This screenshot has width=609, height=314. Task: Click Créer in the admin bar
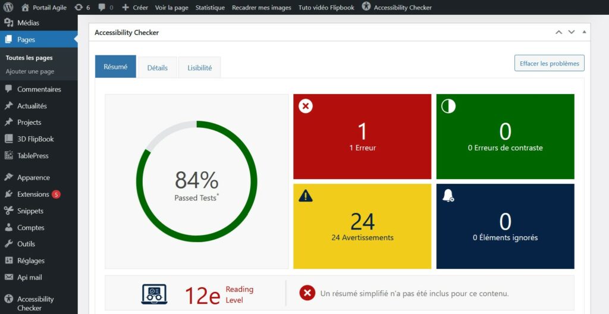click(135, 8)
